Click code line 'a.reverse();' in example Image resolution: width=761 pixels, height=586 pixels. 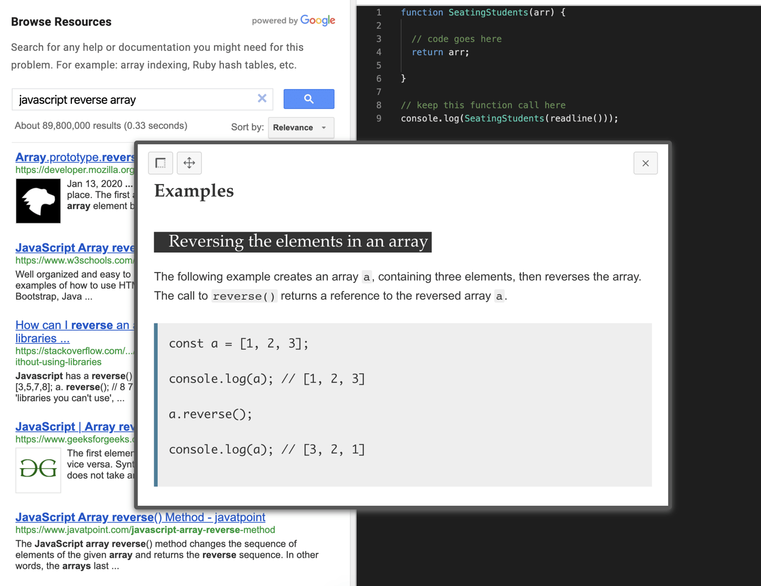[x=210, y=414]
